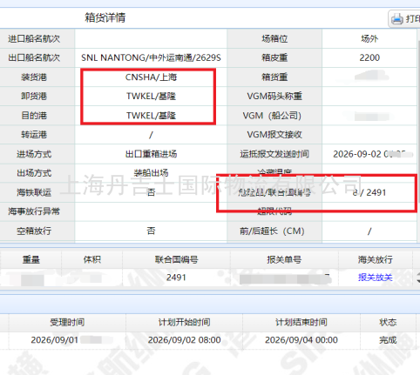
Task: Select the 海铁联运 label
Action: click(34, 192)
